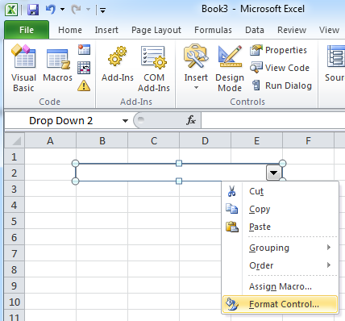Click the Undo icon
This screenshot has height=321, width=345.
coord(50,10)
